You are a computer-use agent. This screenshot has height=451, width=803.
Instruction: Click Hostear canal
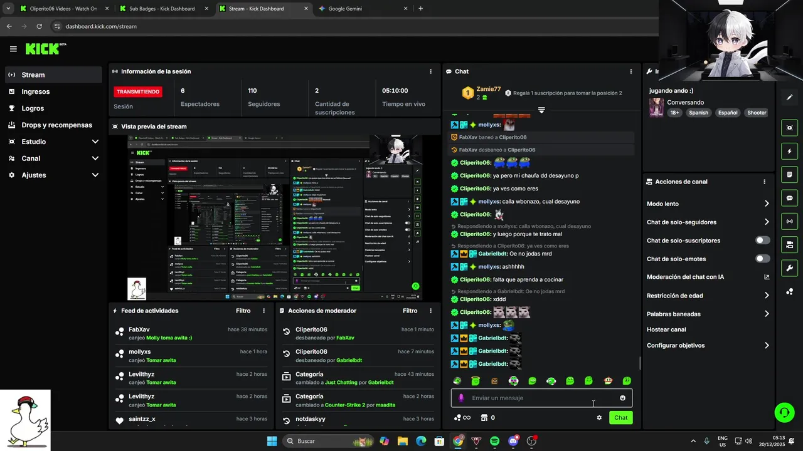[x=666, y=329]
